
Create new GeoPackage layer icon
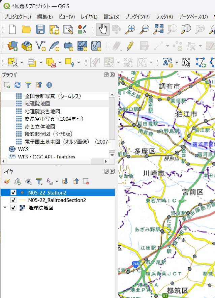(26, 46)
